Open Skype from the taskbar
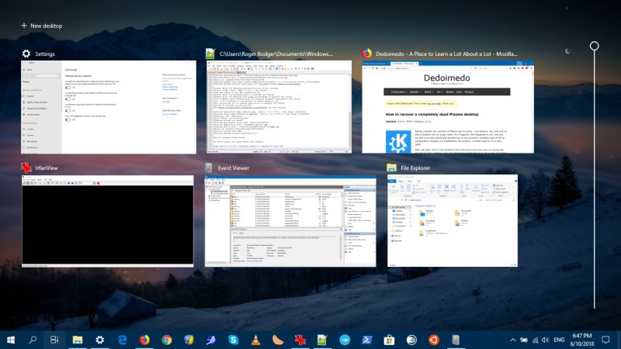Image resolution: width=621 pixels, height=349 pixels. click(x=234, y=340)
